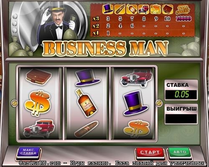Click the briefcase paytable icon
Viewport: 209px width, 167px height.
point(168,9)
